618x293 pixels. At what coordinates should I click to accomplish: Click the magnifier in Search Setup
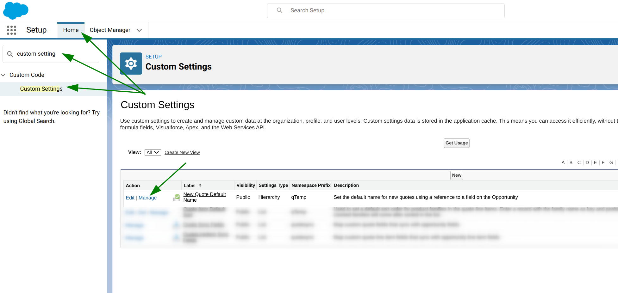point(279,10)
